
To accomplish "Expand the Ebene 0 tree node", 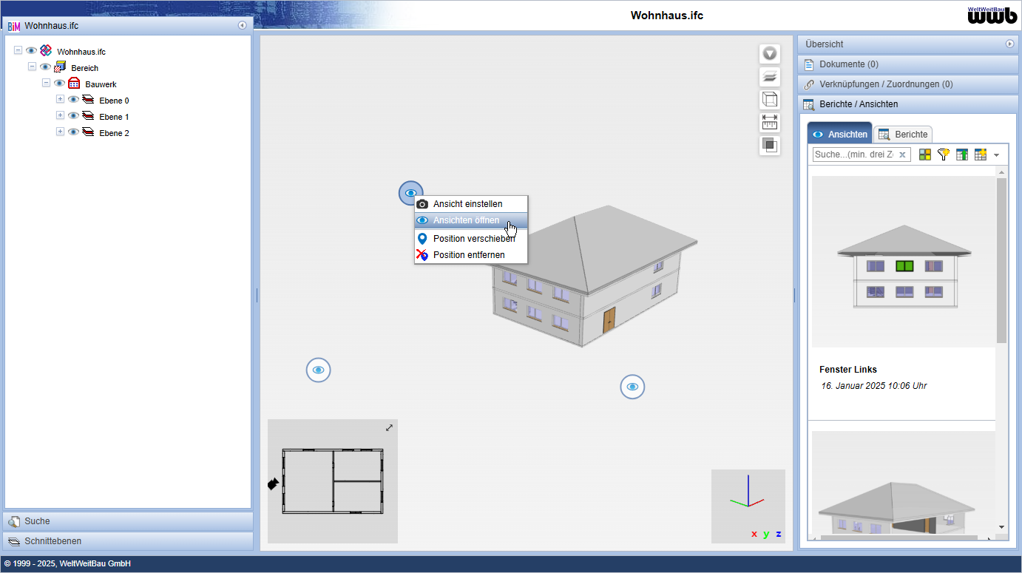I will (x=60, y=99).
